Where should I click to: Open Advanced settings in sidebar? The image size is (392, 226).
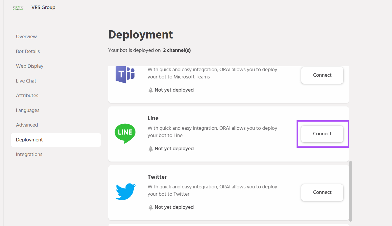[x=27, y=125]
